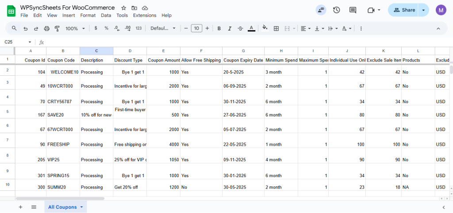
Task: Open the Google Sheets home icon
Action: pos(11,12)
